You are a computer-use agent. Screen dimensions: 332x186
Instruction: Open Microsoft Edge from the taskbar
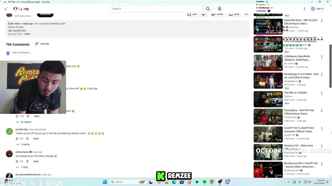coord(174,182)
